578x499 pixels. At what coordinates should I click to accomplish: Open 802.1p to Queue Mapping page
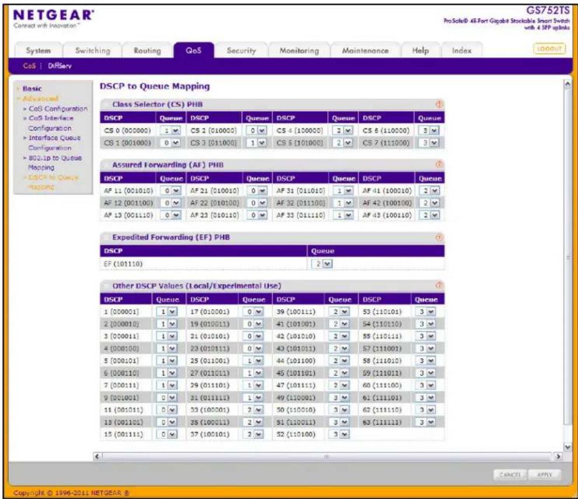(x=55, y=162)
